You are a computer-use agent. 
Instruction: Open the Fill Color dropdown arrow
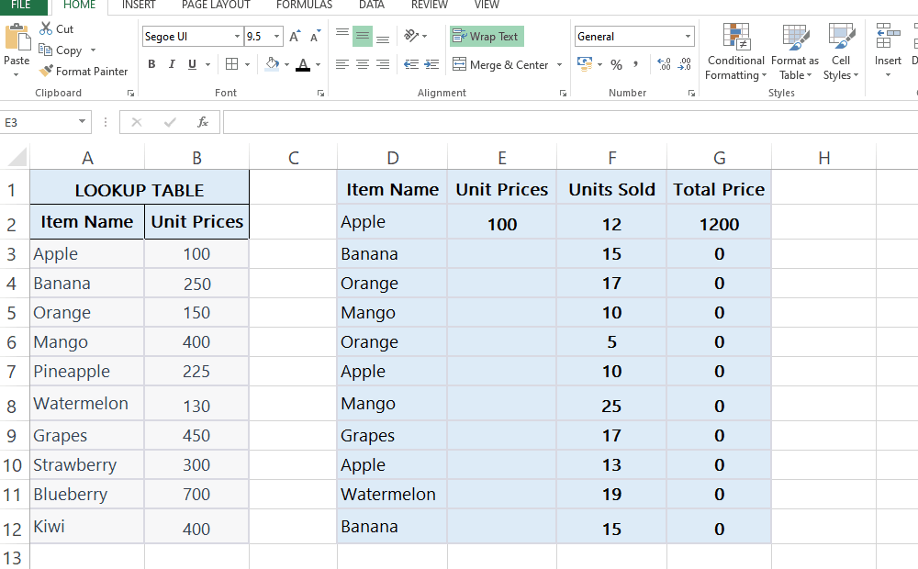[x=288, y=64]
